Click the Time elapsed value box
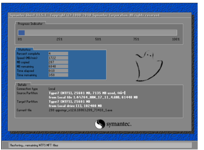The image size is (204, 150). [x=58, y=71]
